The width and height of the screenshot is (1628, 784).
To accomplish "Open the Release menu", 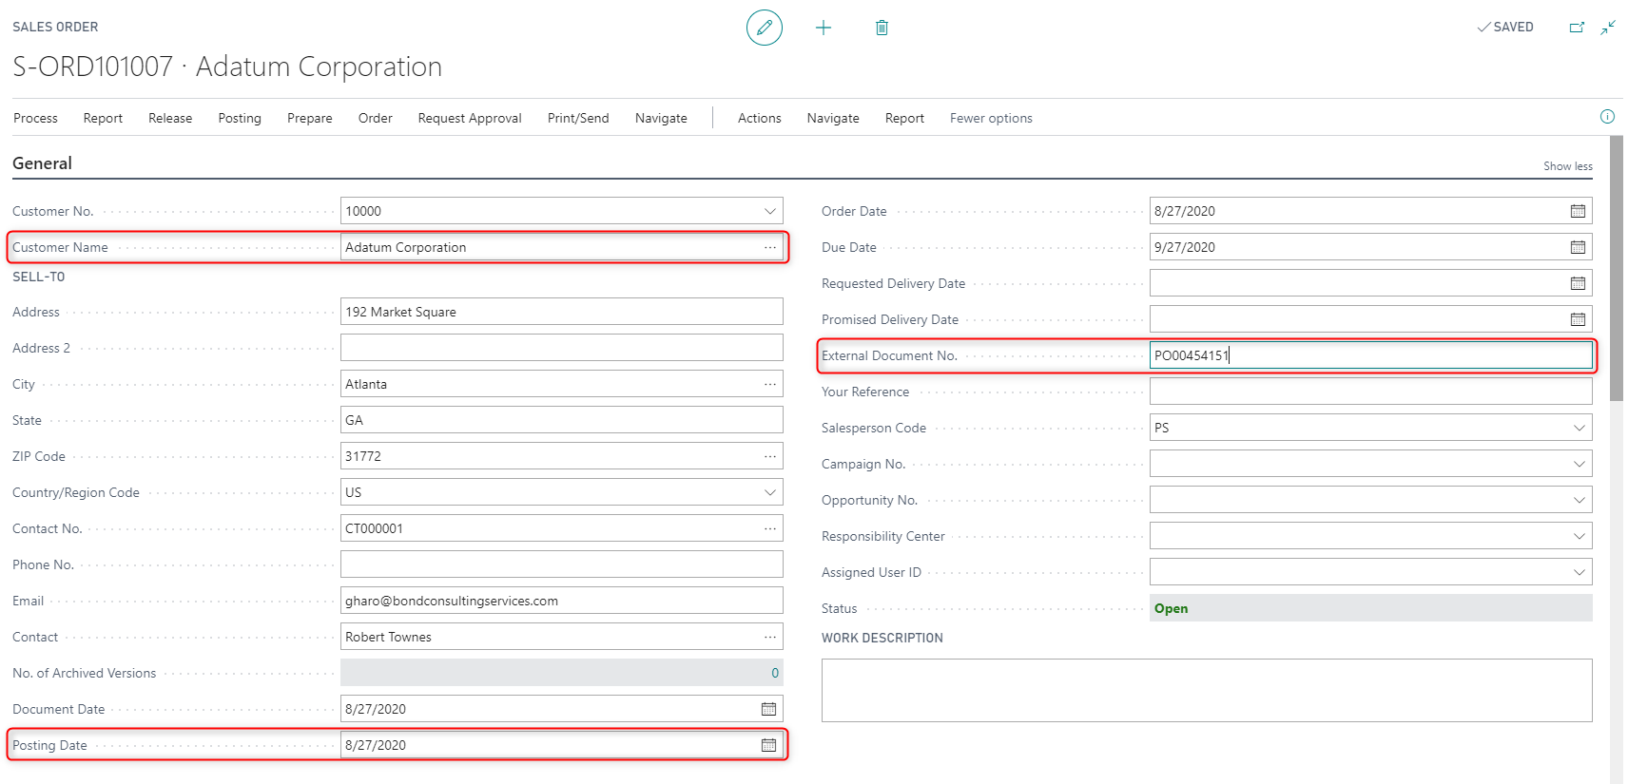I will (x=170, y=118).
